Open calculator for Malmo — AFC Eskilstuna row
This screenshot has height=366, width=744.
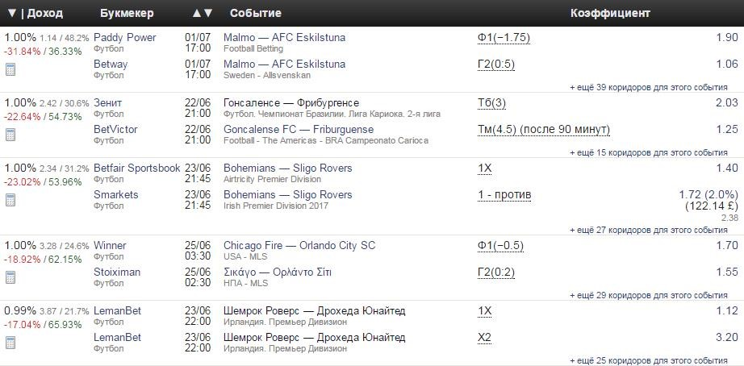pyautogui.click(x=10, y=69)
